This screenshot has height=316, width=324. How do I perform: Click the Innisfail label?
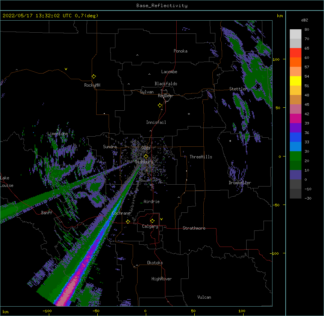(156, 122)
